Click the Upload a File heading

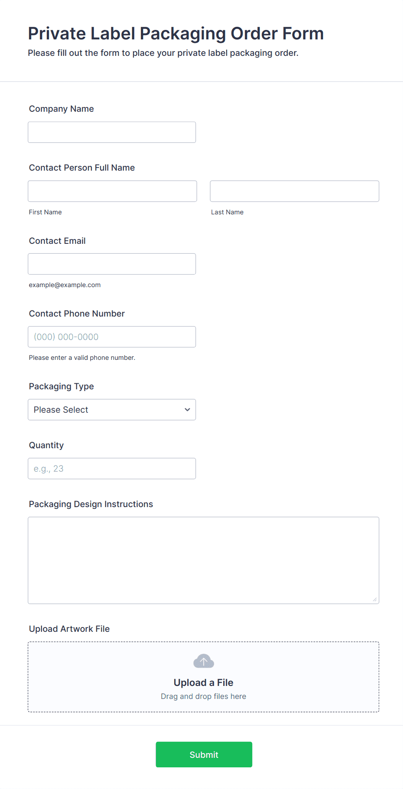click(x=203, y=682)
